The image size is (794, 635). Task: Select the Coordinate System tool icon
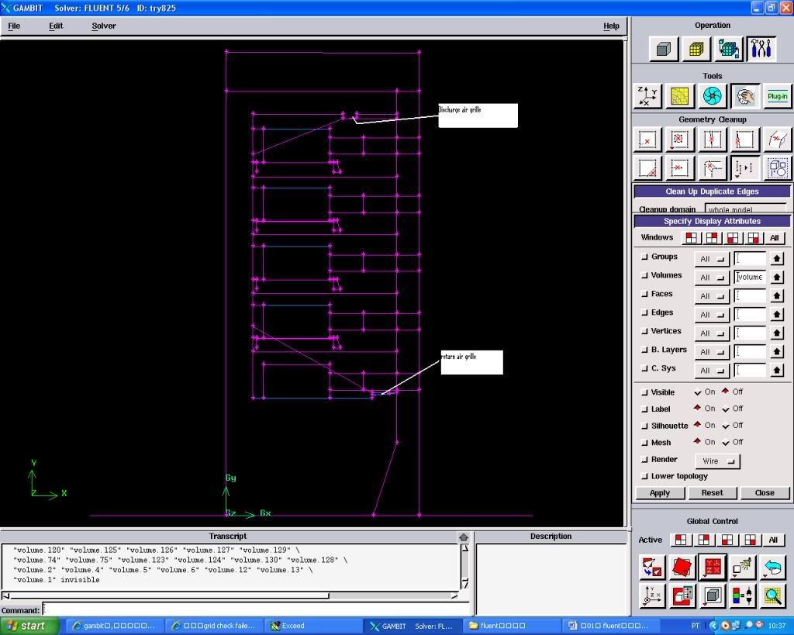click(647, 96)
